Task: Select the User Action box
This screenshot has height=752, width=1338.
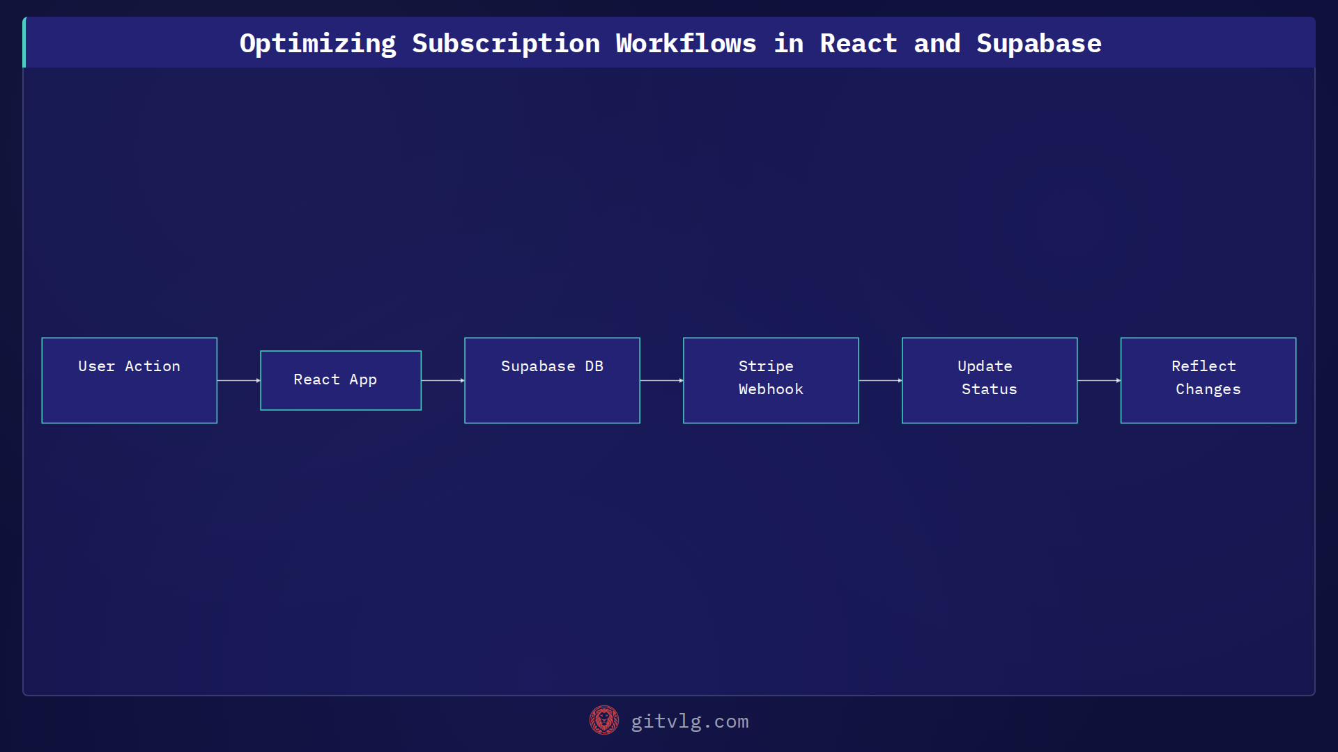Action: (130, 380)
